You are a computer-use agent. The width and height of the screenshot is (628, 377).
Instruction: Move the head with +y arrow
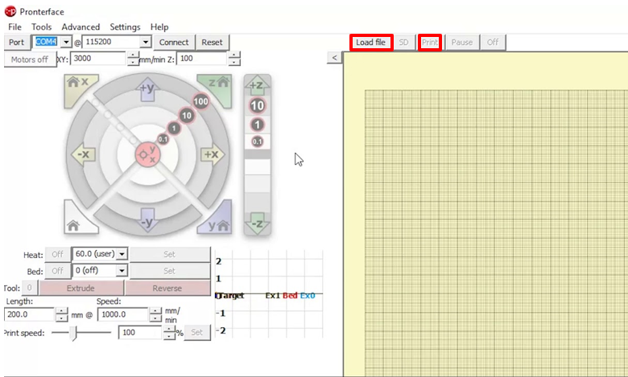[x=147, y=88]
